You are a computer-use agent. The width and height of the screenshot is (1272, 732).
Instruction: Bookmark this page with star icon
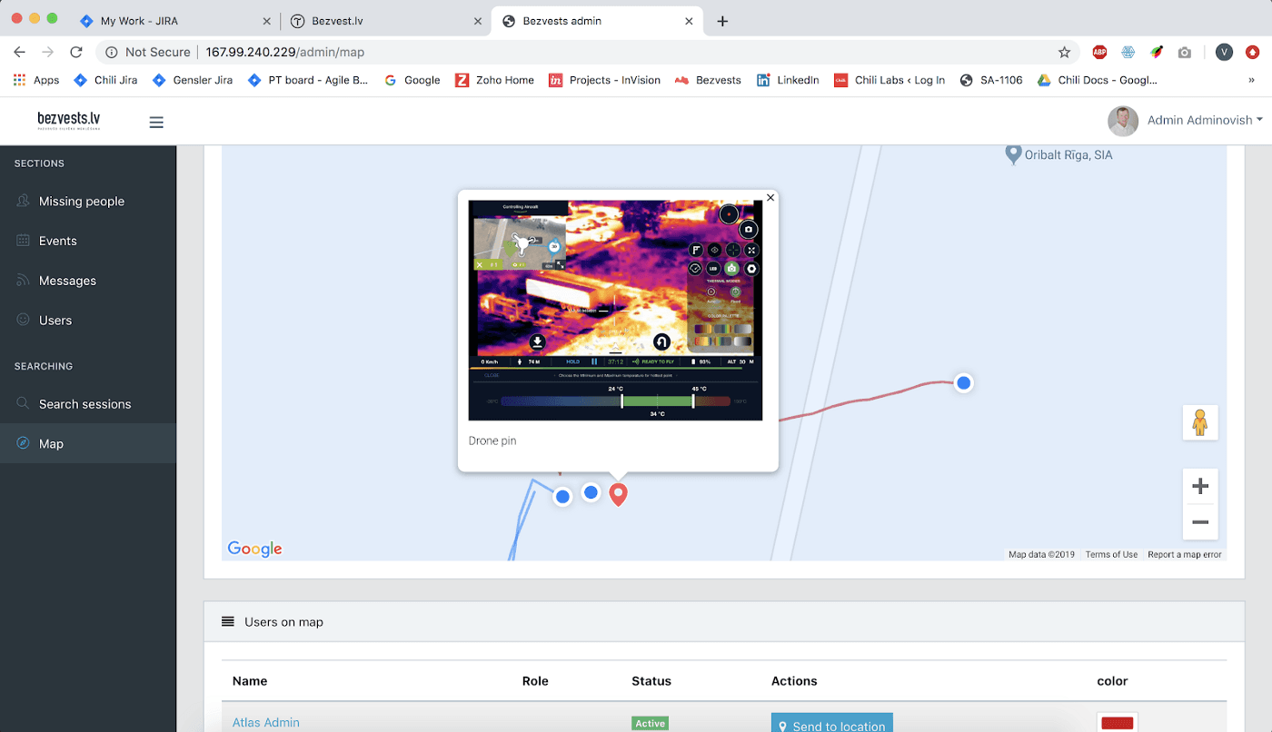(x=1065, y=52)
